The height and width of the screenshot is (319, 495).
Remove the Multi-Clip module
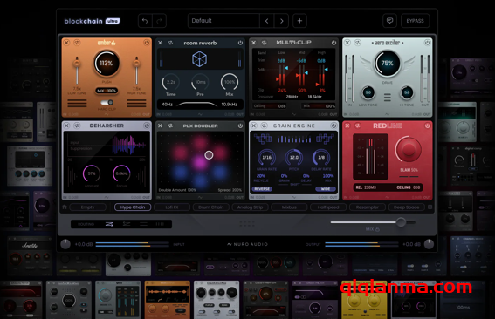click(254, 43)
